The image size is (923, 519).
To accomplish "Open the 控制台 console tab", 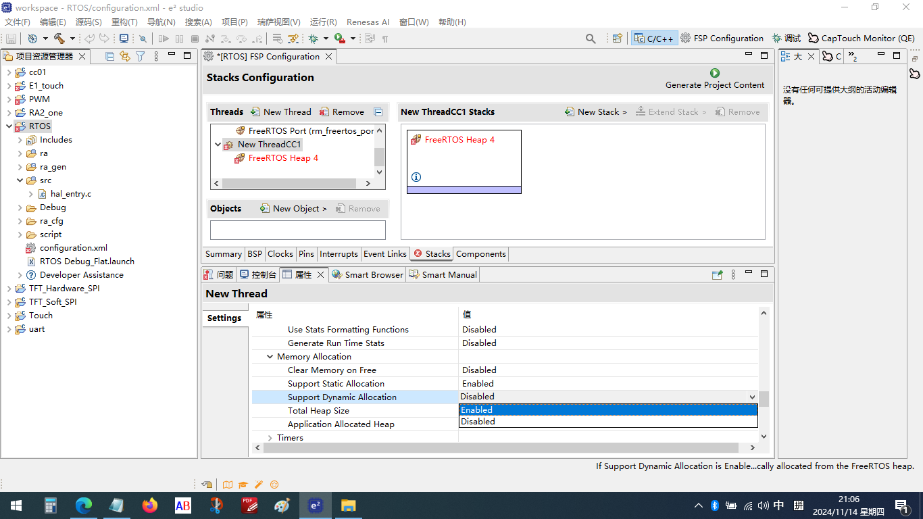I will tap(257, 274).
